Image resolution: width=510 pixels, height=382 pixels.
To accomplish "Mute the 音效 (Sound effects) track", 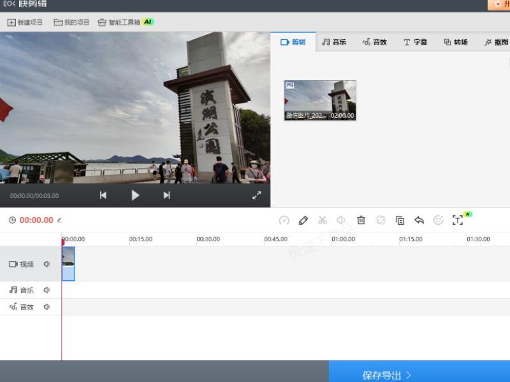I will [x=47, y=307].
